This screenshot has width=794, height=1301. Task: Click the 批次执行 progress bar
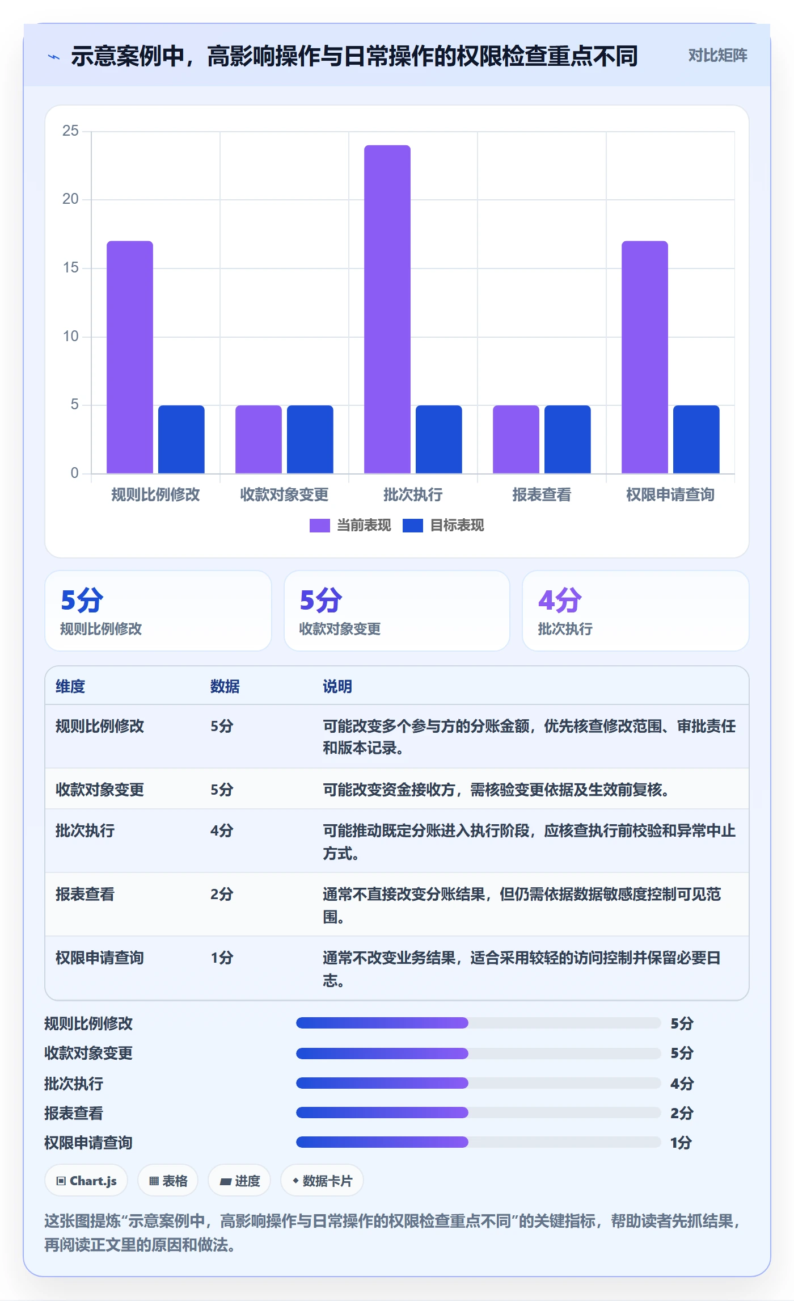[478, 1082]
